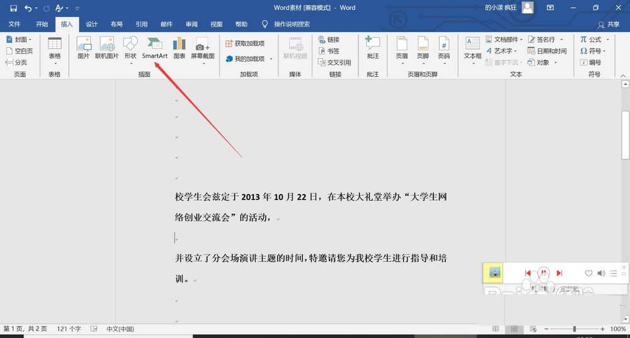Click the 操作说明搜索 tell me search box
This screenshot has height=338, width=630.
pos(286,24)
